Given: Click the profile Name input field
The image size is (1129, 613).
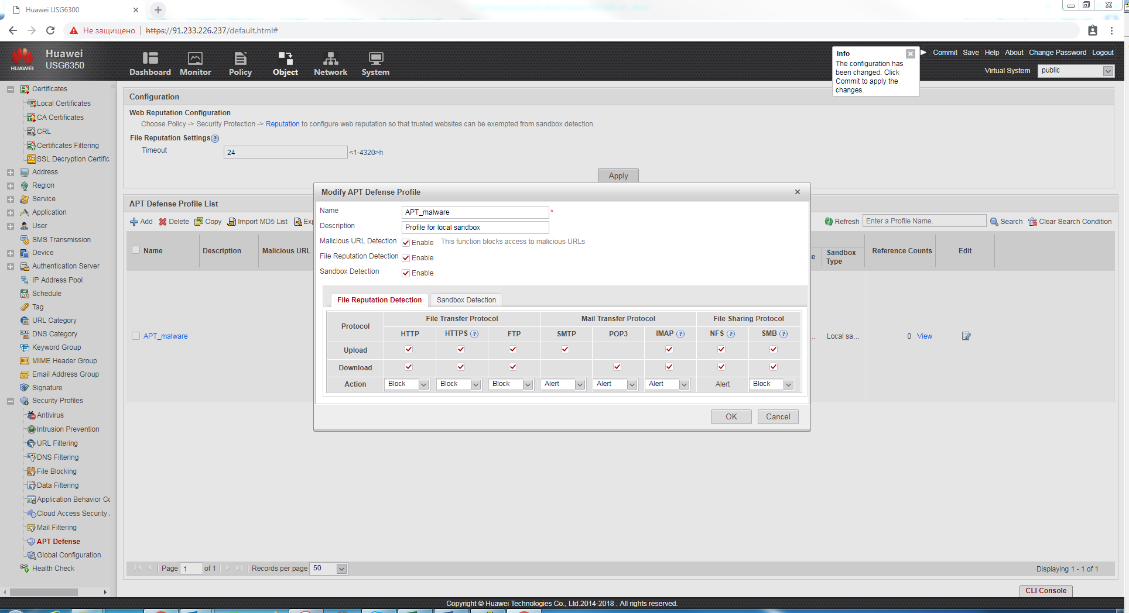Looking at the screenshot, I should [x=475, y=212].
